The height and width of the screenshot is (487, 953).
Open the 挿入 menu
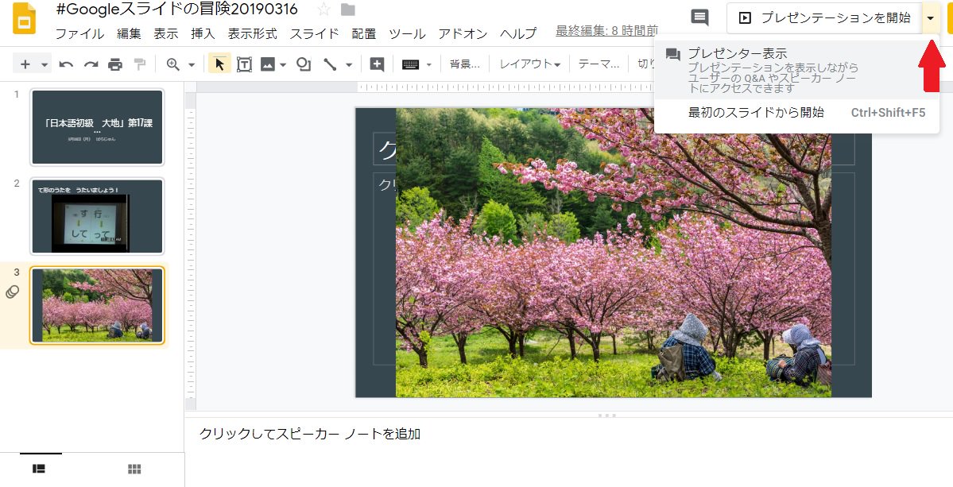[x=203, y=34]
